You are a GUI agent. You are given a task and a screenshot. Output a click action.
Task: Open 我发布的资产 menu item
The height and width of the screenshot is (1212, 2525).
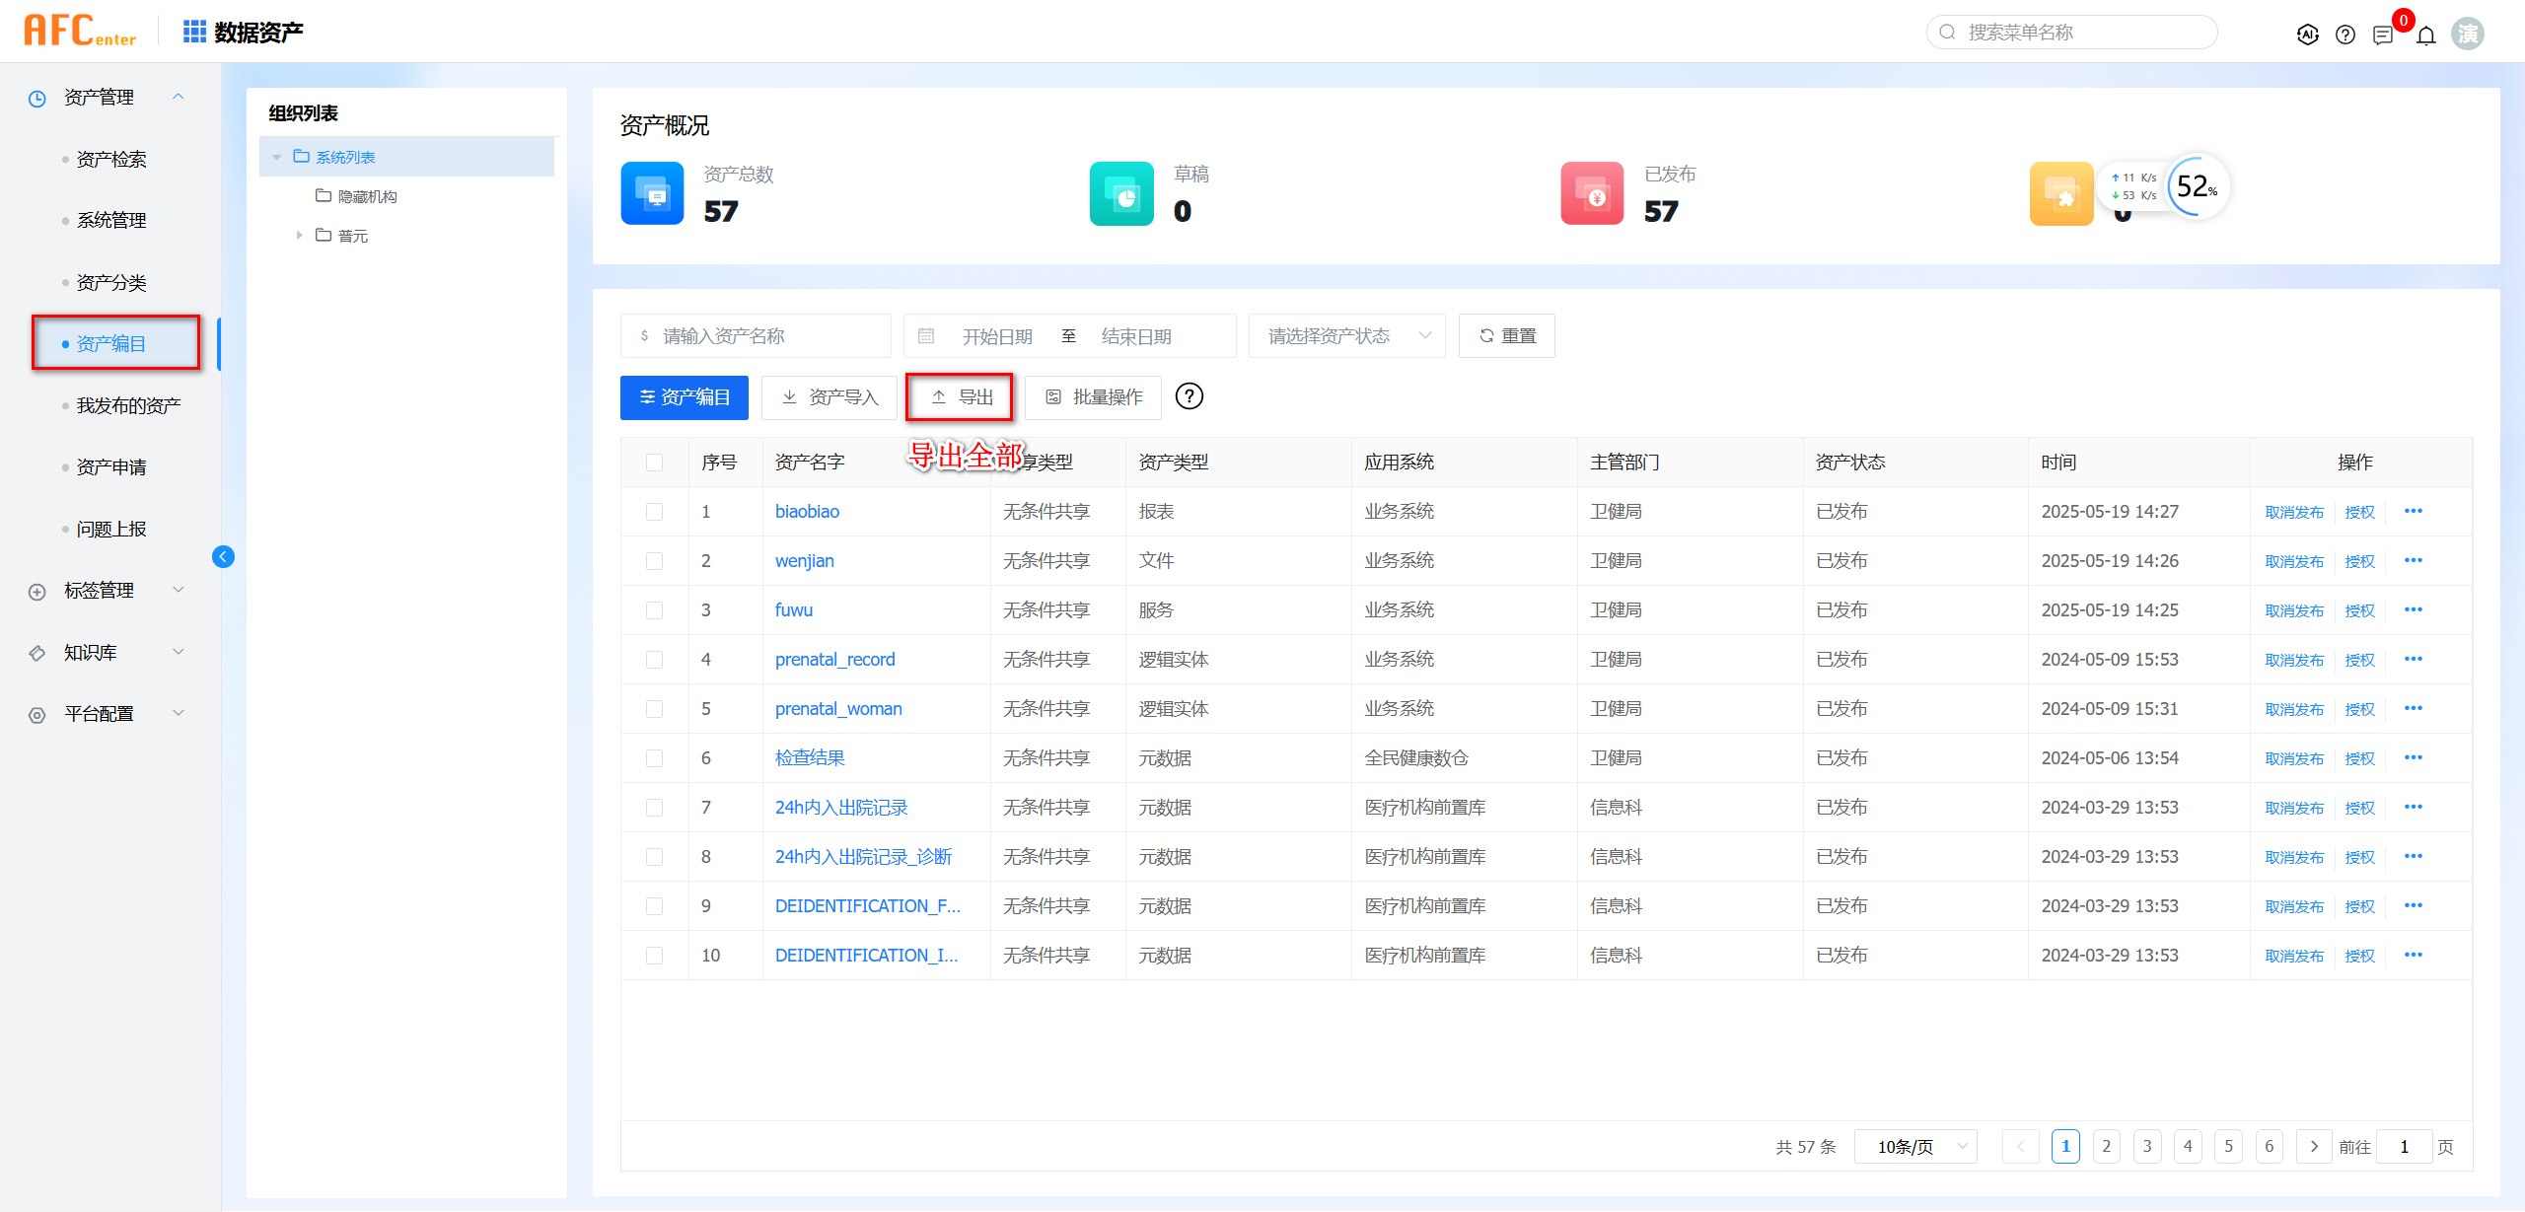(x=128, y=405)
